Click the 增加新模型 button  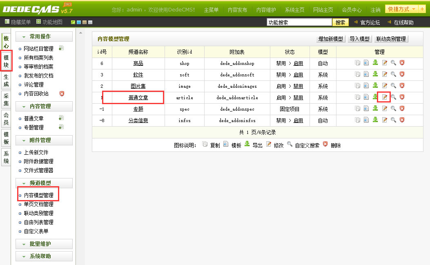330,39
